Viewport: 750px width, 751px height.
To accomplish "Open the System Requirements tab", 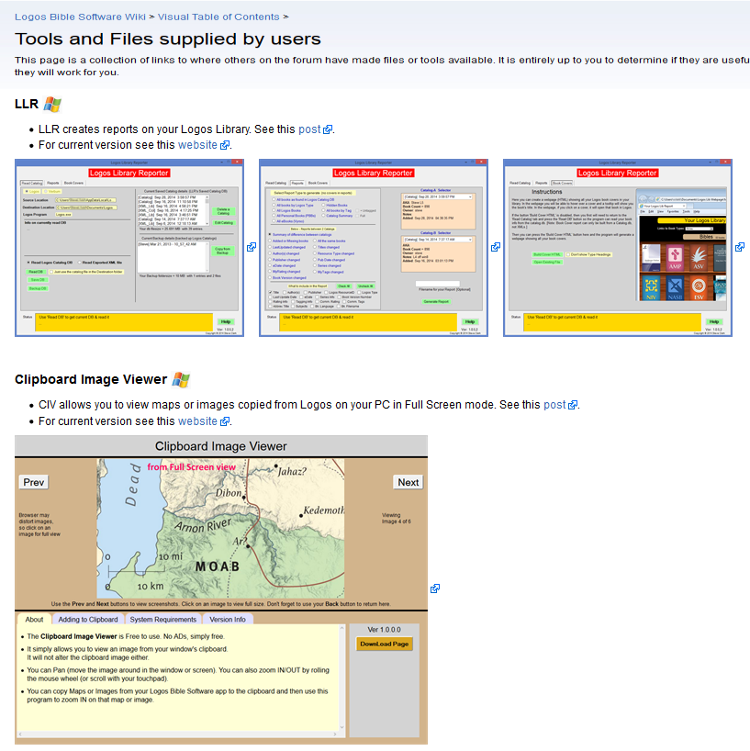I will click(163, 620).
